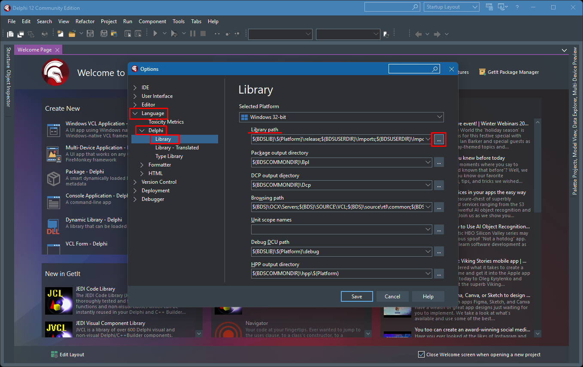Open the Startup Layout dropdown
This screenshot has width=583, height=367.
pyautogui.click(x=451, y=7)
